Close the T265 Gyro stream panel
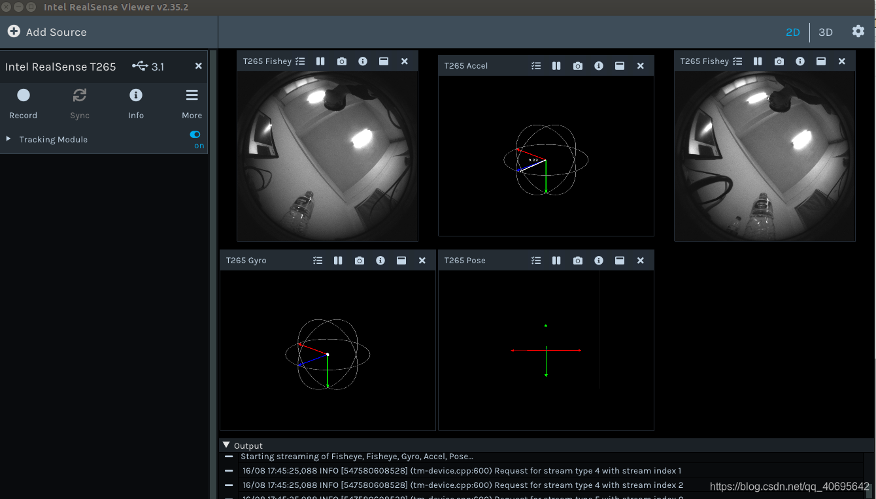 (x=422, y=261)
